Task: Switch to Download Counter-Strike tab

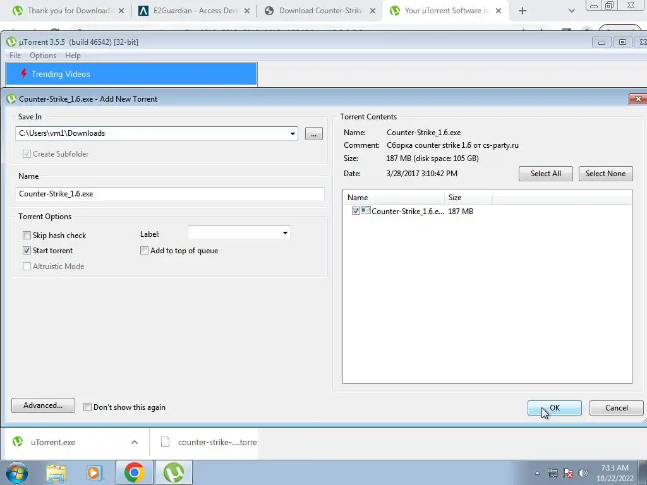Action: coord(320,11)
